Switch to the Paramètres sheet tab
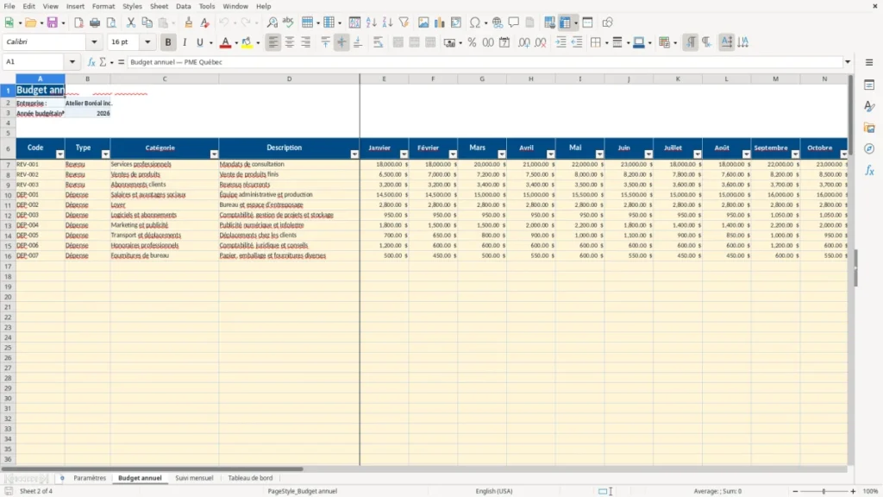 90,478
